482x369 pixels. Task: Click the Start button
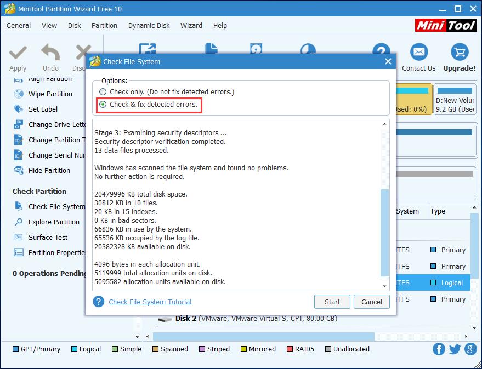coord(332,302)
